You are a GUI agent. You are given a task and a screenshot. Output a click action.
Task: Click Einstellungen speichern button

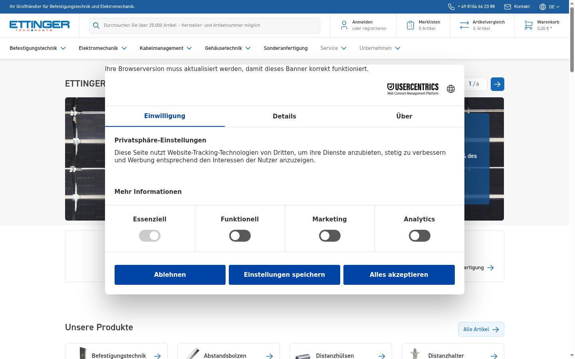pyautogui.click(x=285, y=275)
